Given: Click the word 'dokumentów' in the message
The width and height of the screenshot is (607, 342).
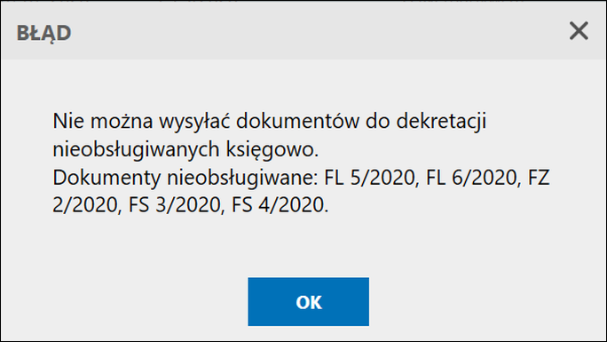Looking at the screenshot, I should 297,121.
